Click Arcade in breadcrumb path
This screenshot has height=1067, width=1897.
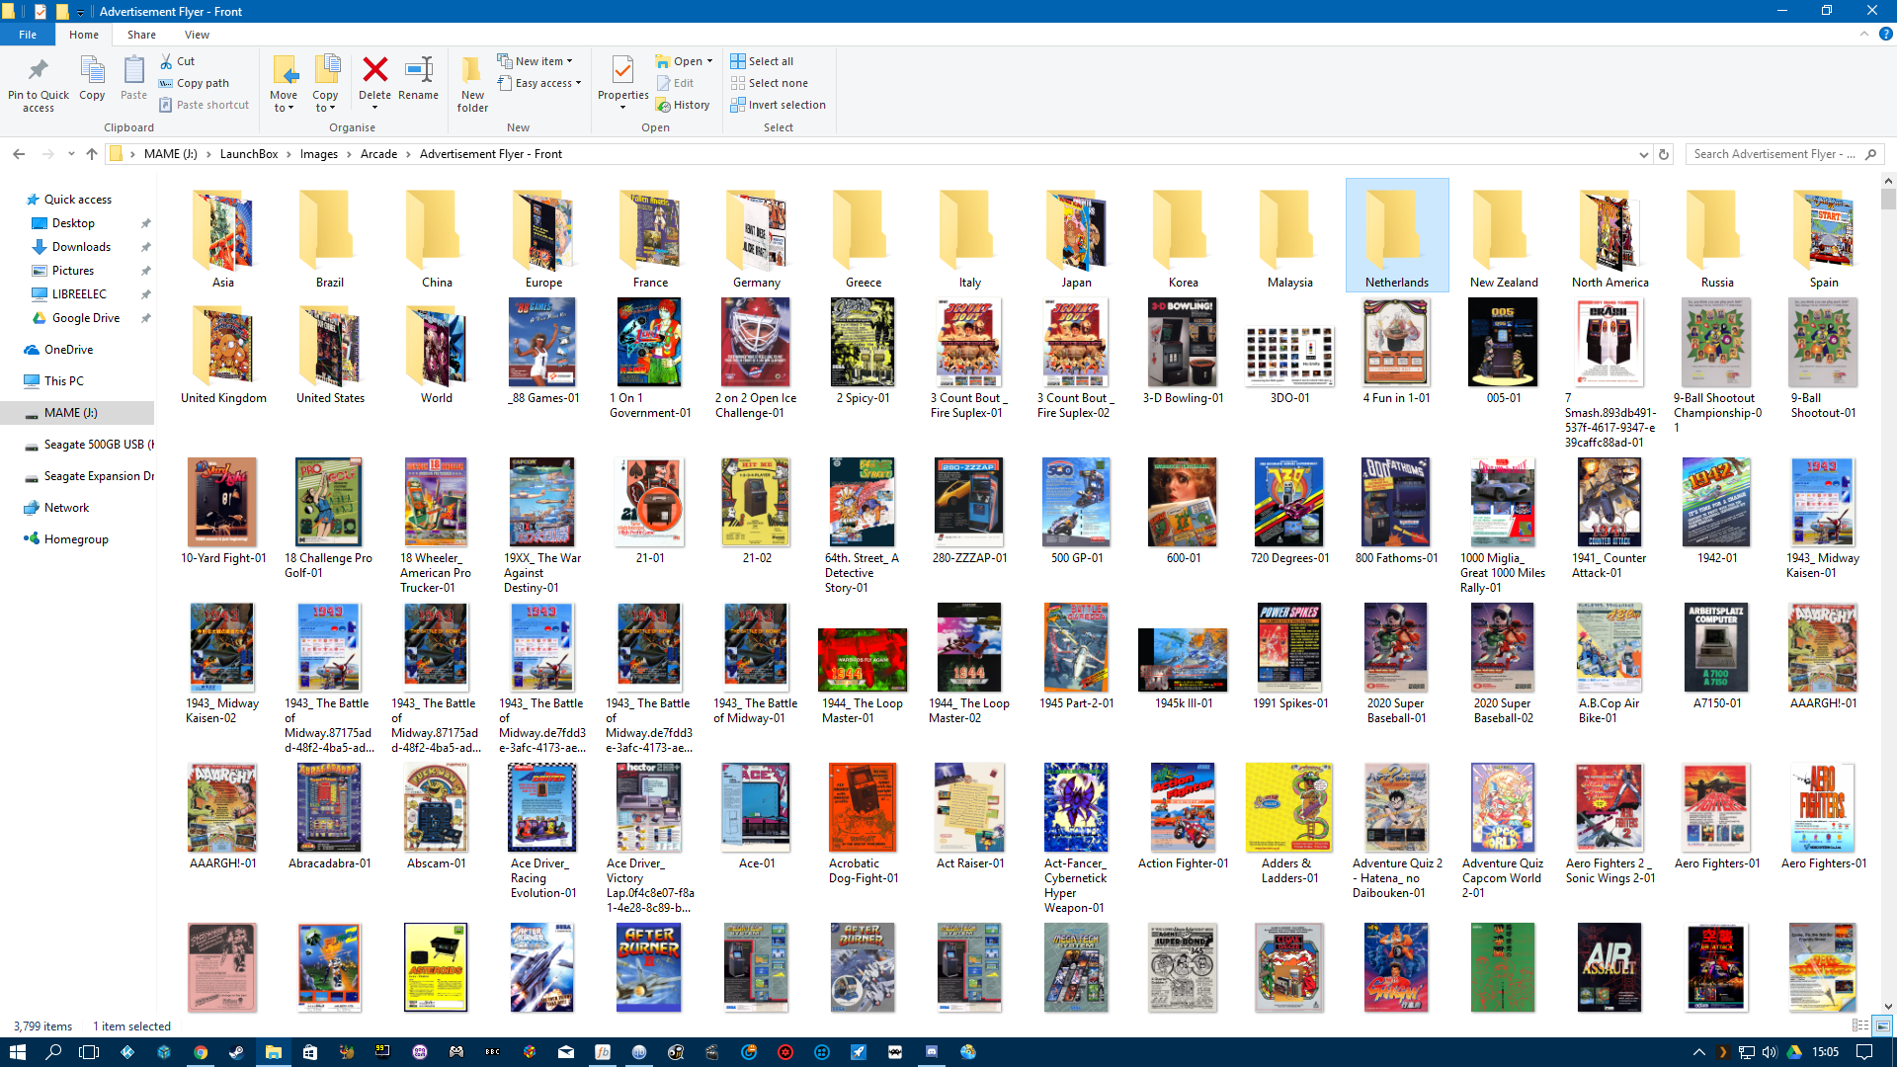click(378, 154)
